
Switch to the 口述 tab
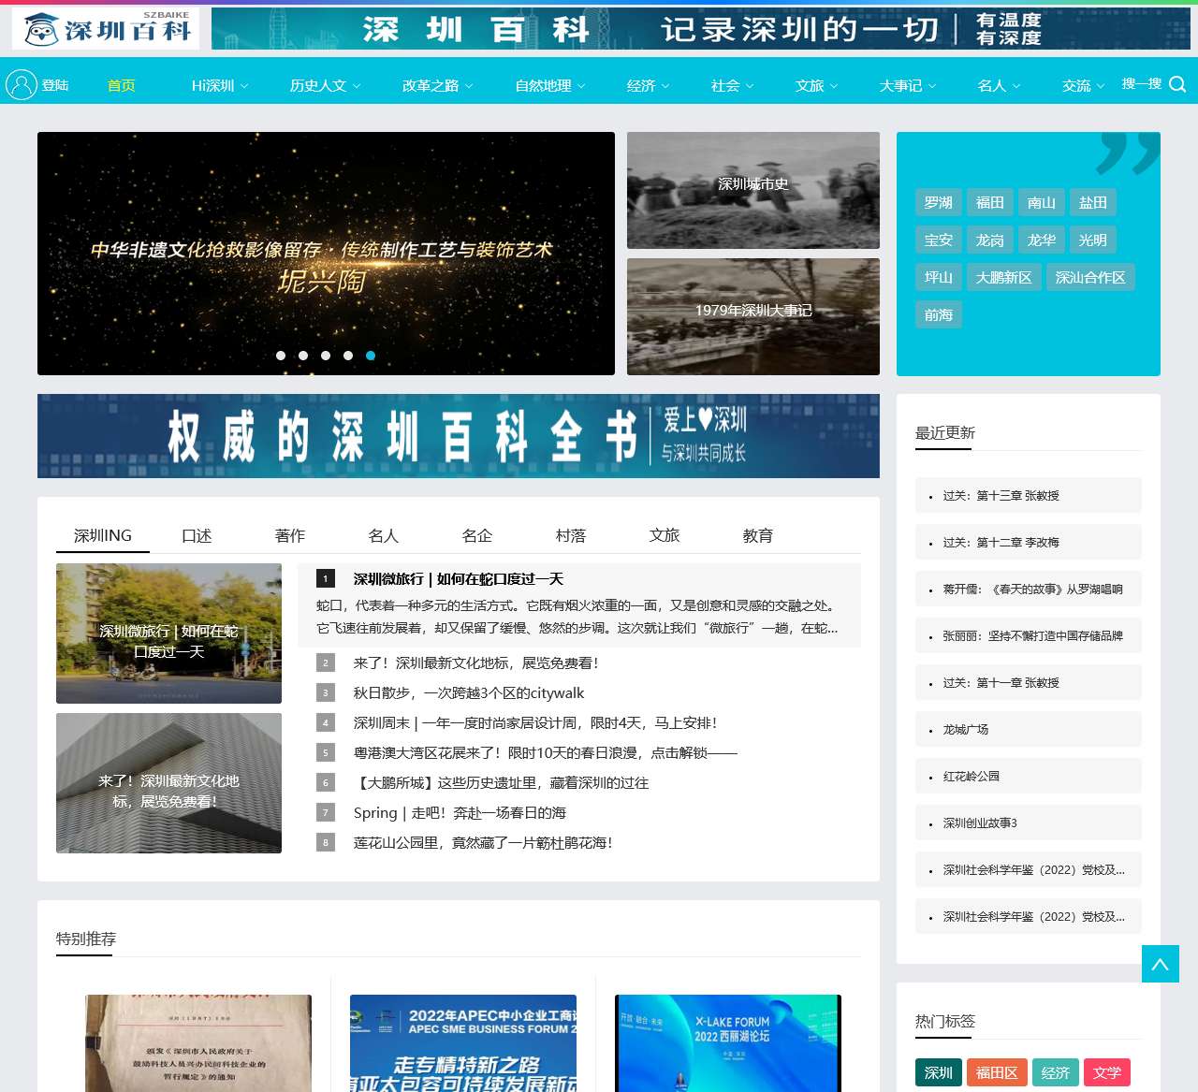coord(197,535)
